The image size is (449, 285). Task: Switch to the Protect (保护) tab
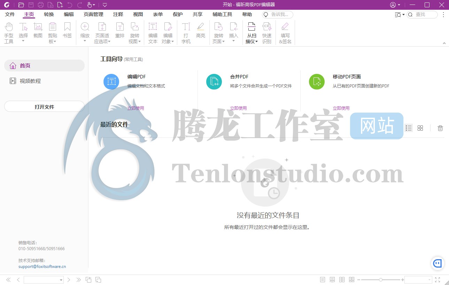pyautogui.click(x=178, y=15)
